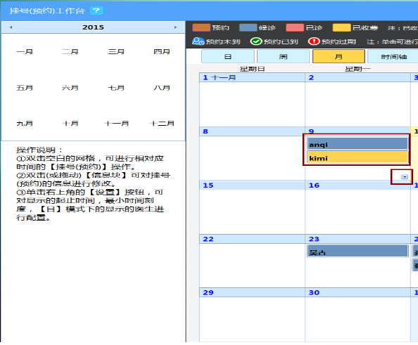Choose 十一月 in the month picker
Viewport: 418px width, 345px height.
coord(116,124)
